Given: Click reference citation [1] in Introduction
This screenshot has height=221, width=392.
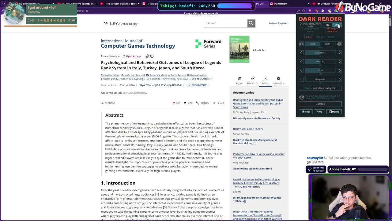Looking at the screenshot, I should (157, 195).
